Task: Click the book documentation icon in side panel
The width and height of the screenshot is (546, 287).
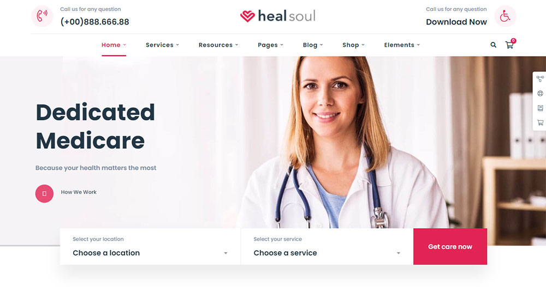Action: coord(540,108)
